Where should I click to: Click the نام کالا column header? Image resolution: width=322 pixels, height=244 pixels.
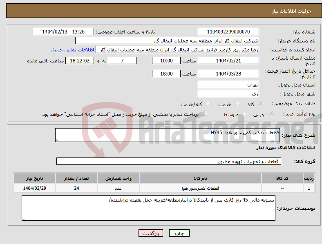click(x=200, y=178)
